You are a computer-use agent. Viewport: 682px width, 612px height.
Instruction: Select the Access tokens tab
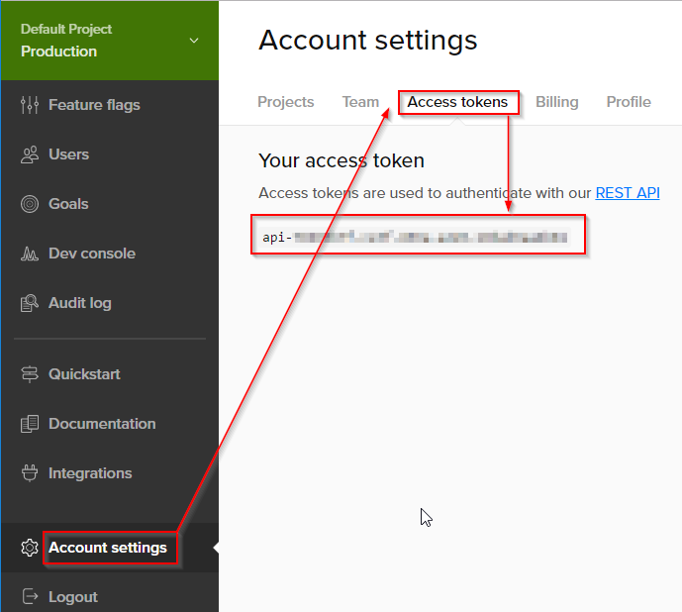click(x=457, y=102)
